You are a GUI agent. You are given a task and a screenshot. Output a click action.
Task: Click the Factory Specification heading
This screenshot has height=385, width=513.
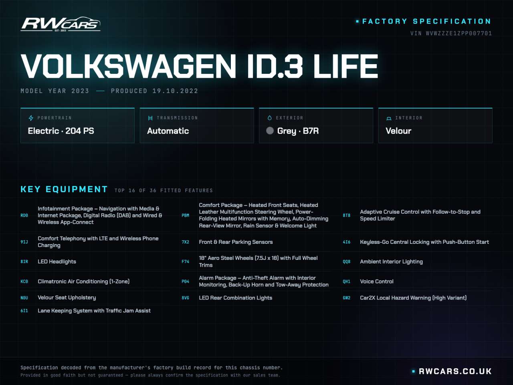coord(426,21)
